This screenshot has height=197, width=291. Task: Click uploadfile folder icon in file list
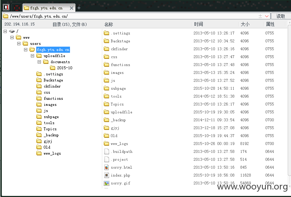coord(106,112)
